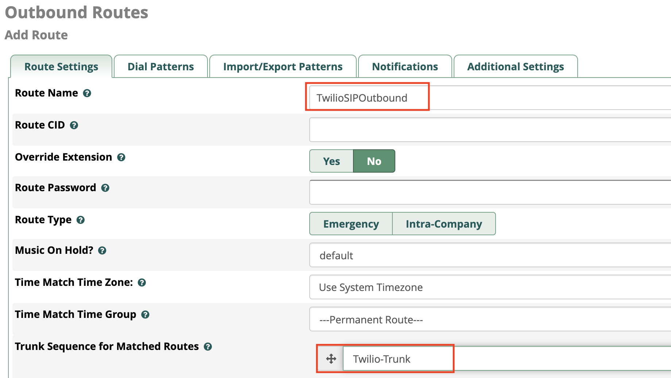Go to the Notifications tab
The image size is (671, 378).
point(405,67)
